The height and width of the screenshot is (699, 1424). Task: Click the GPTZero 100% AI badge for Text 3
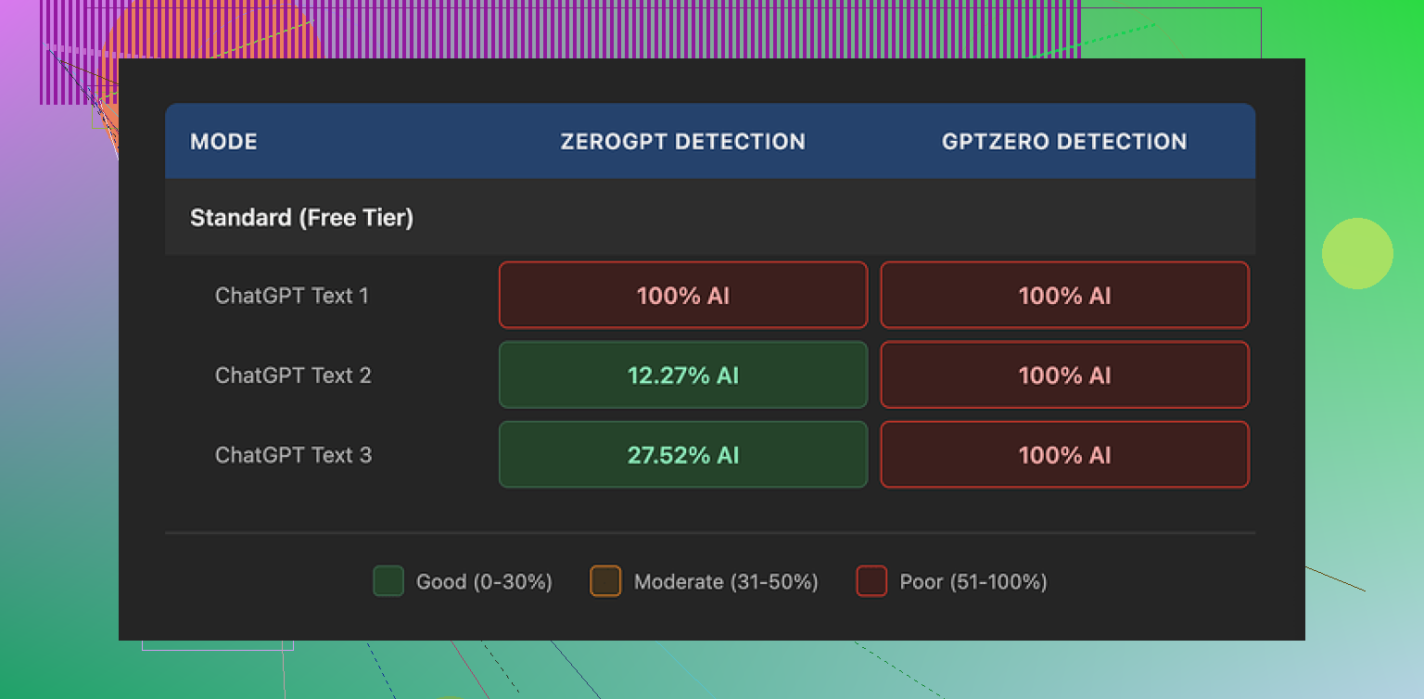click(1063, 454)
